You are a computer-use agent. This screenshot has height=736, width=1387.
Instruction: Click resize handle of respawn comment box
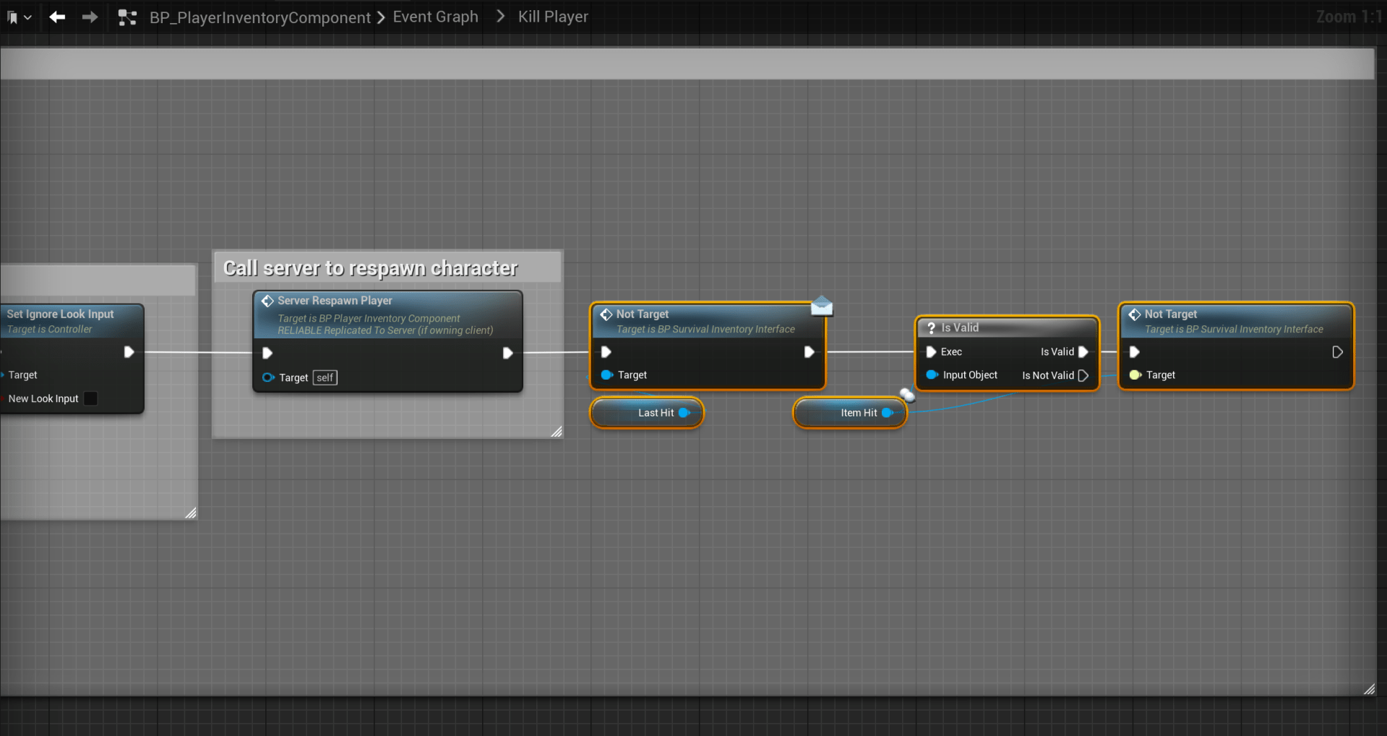[556, 432]
